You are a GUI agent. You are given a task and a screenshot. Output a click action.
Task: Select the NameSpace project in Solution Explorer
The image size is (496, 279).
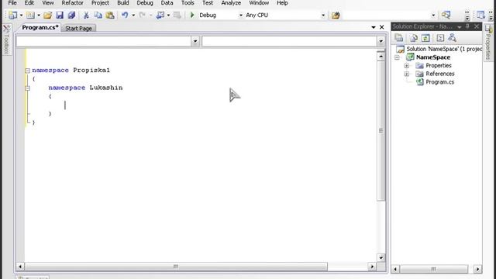coord(433,57)
